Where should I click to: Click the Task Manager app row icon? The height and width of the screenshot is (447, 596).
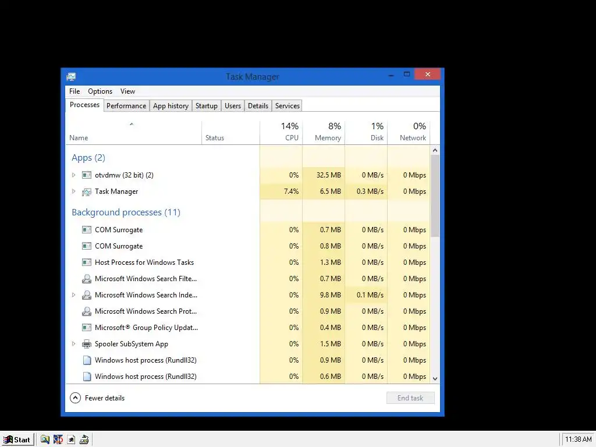click(87, 191)
